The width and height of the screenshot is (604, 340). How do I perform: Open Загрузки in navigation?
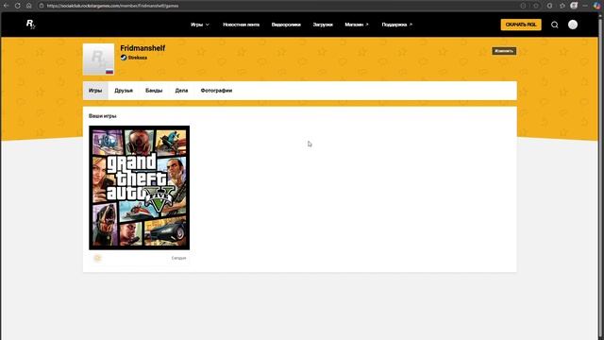323,25
